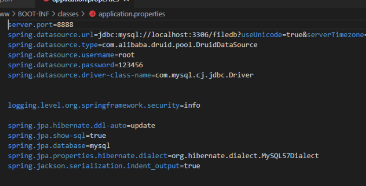Click spring.jpa.database key
Image resolution: width=366 pixels, height=186 pixels.
47,146
